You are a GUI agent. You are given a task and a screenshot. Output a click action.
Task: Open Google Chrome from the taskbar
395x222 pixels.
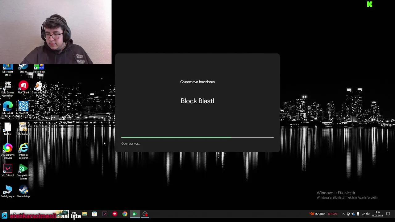click(125, 214)
